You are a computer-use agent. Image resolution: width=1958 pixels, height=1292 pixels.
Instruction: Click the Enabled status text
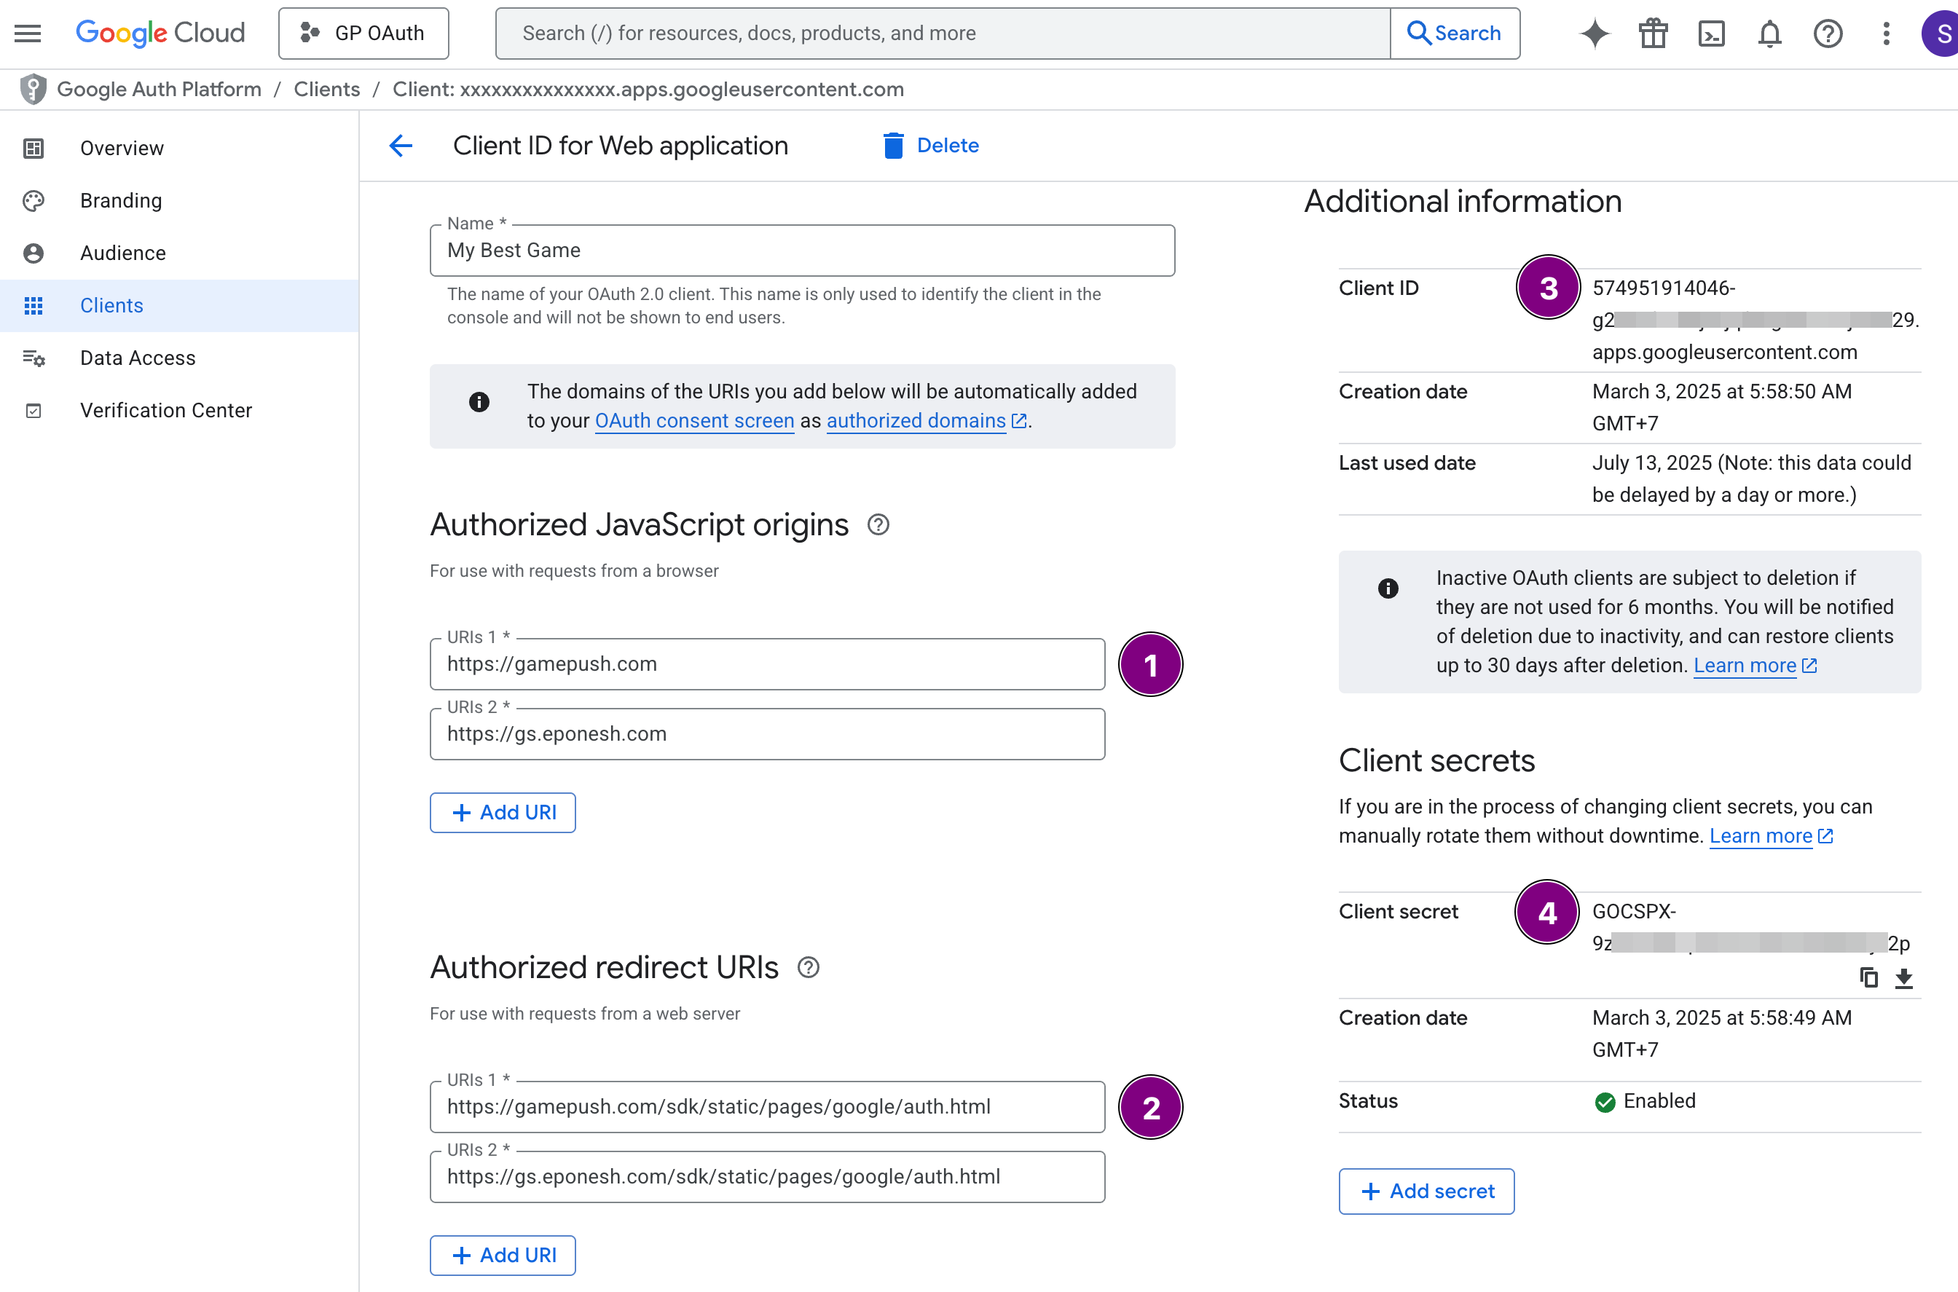coord(1659,1102)
